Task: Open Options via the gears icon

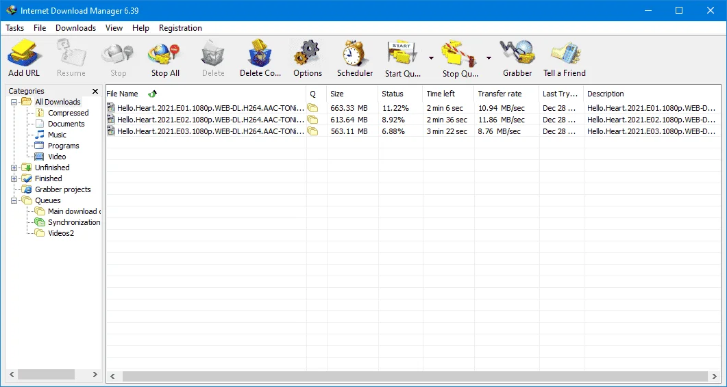Action: tap(308, 53)
